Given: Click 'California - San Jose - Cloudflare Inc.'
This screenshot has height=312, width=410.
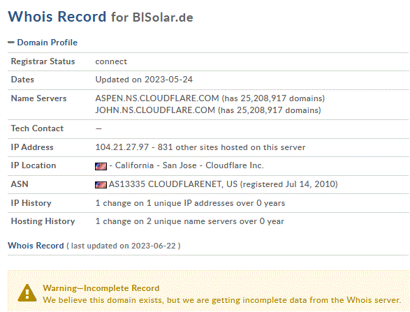Looking at the screenshot, I should 189,165.
